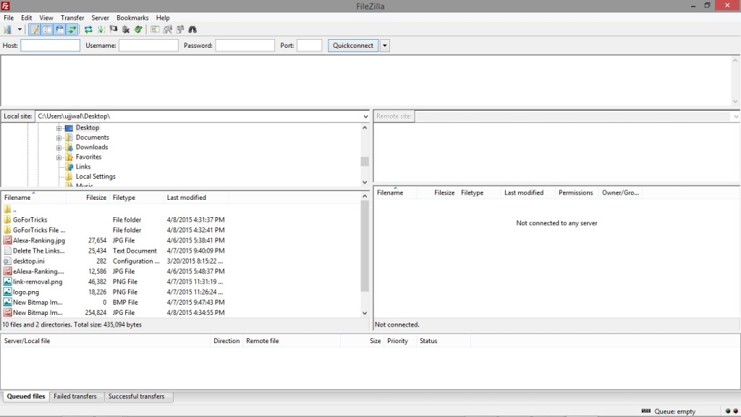Viewport: 741px width, 417px height.
Task: Open the Help menu
Action: point(163,17)
